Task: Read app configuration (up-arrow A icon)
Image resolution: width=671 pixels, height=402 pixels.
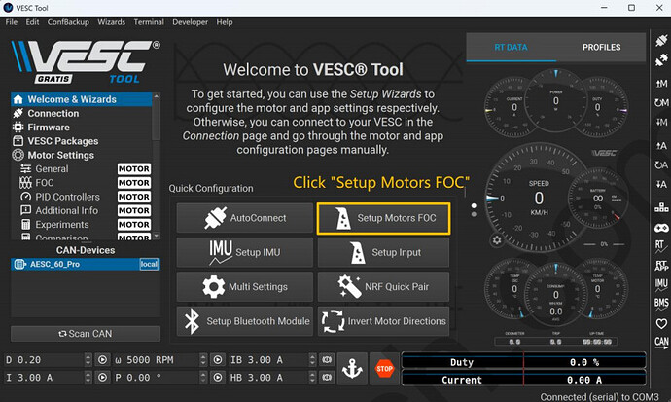Action: 661,146
